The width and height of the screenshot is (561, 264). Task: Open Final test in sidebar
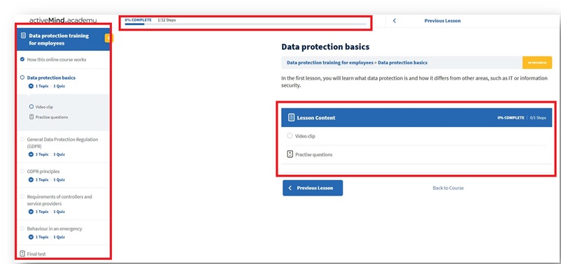pos(36,254)
